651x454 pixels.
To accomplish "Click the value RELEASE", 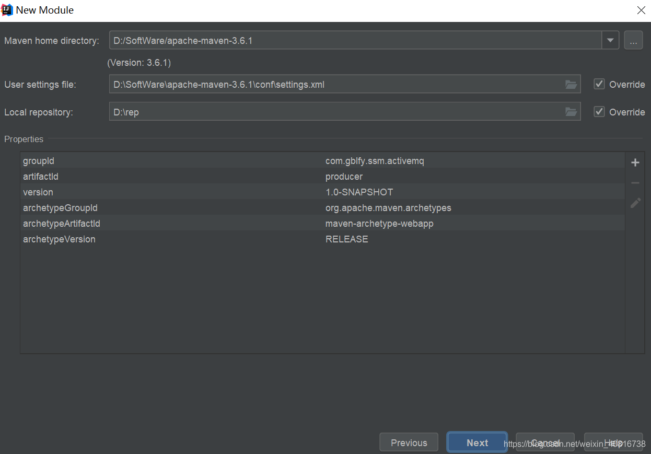I will coord(347,239).
